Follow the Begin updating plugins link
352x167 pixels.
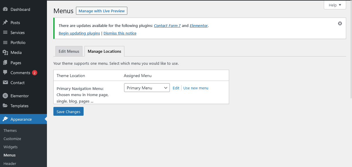(79, 33)
